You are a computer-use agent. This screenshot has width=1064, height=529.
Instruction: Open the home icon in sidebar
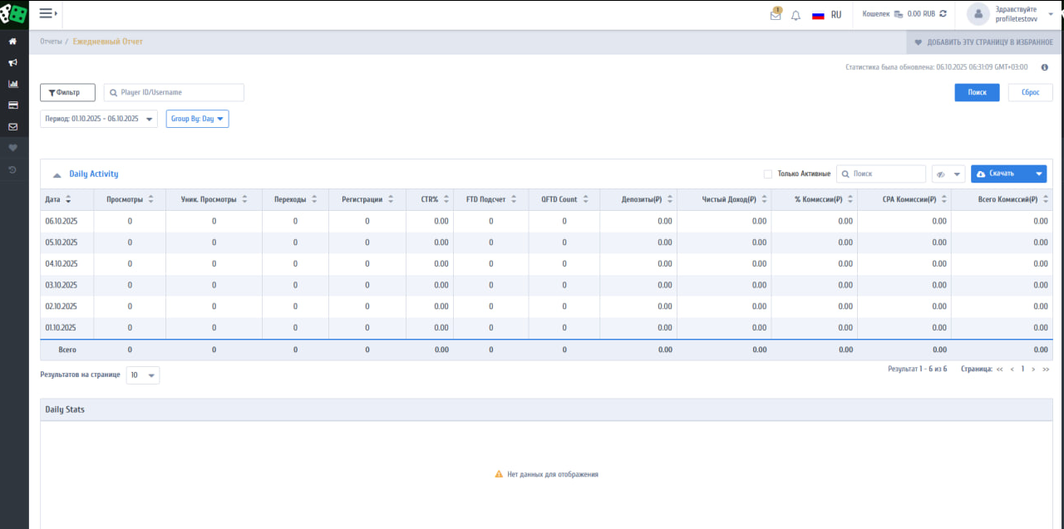pos(12,41)
